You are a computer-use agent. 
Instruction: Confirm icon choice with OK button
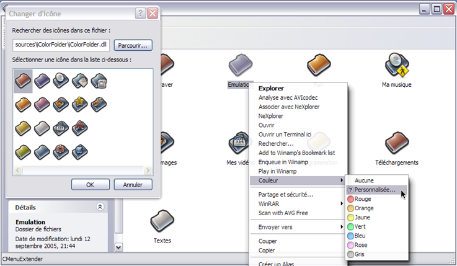90,184
